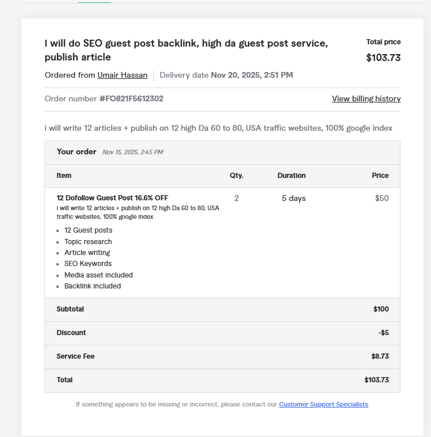Click the Discount row value -$5

[383, 333]
